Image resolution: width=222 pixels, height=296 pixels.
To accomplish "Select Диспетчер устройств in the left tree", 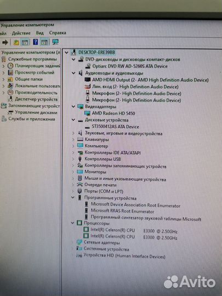I will 36,99.
